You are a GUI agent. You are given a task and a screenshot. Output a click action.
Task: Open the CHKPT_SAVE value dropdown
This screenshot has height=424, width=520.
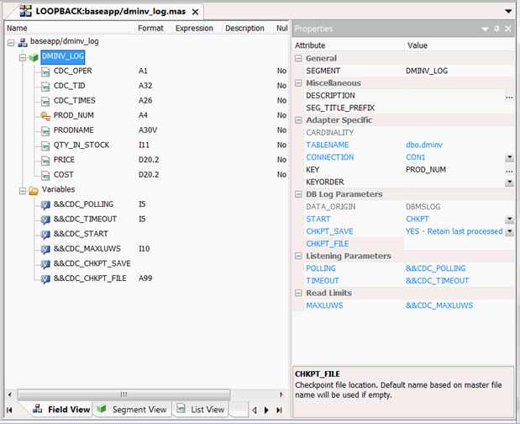(509, 231)
